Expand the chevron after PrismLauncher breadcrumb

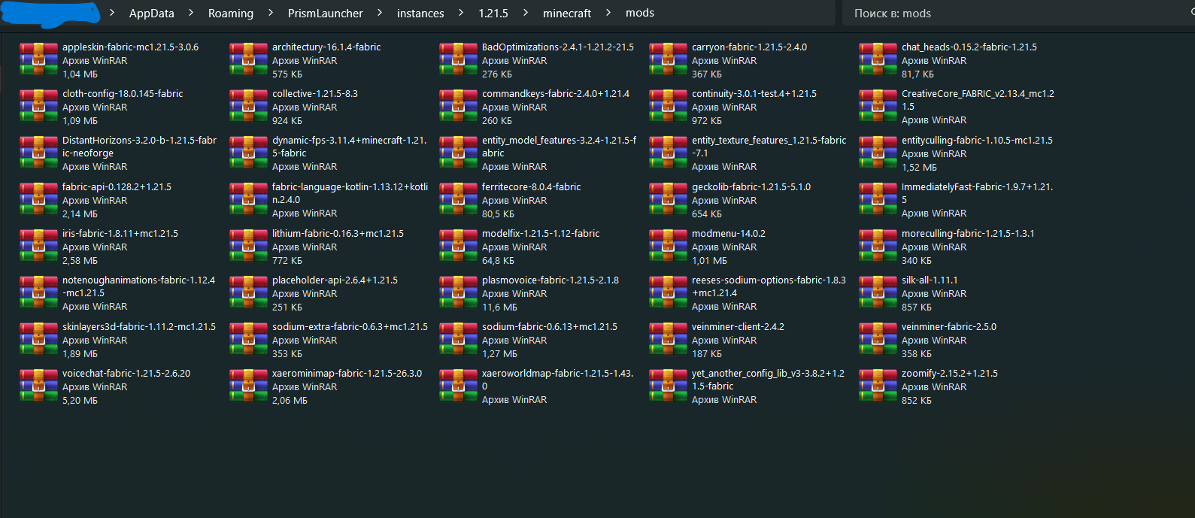point(380,13)
